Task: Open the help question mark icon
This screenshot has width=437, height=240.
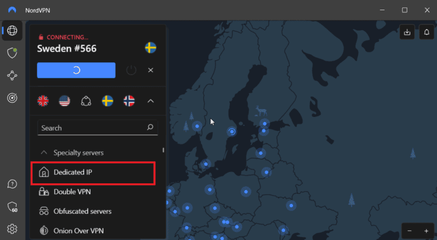Action: coord(12,184)
